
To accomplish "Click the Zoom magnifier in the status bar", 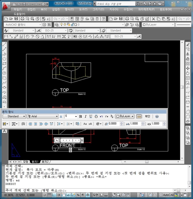I will (119, 195).
